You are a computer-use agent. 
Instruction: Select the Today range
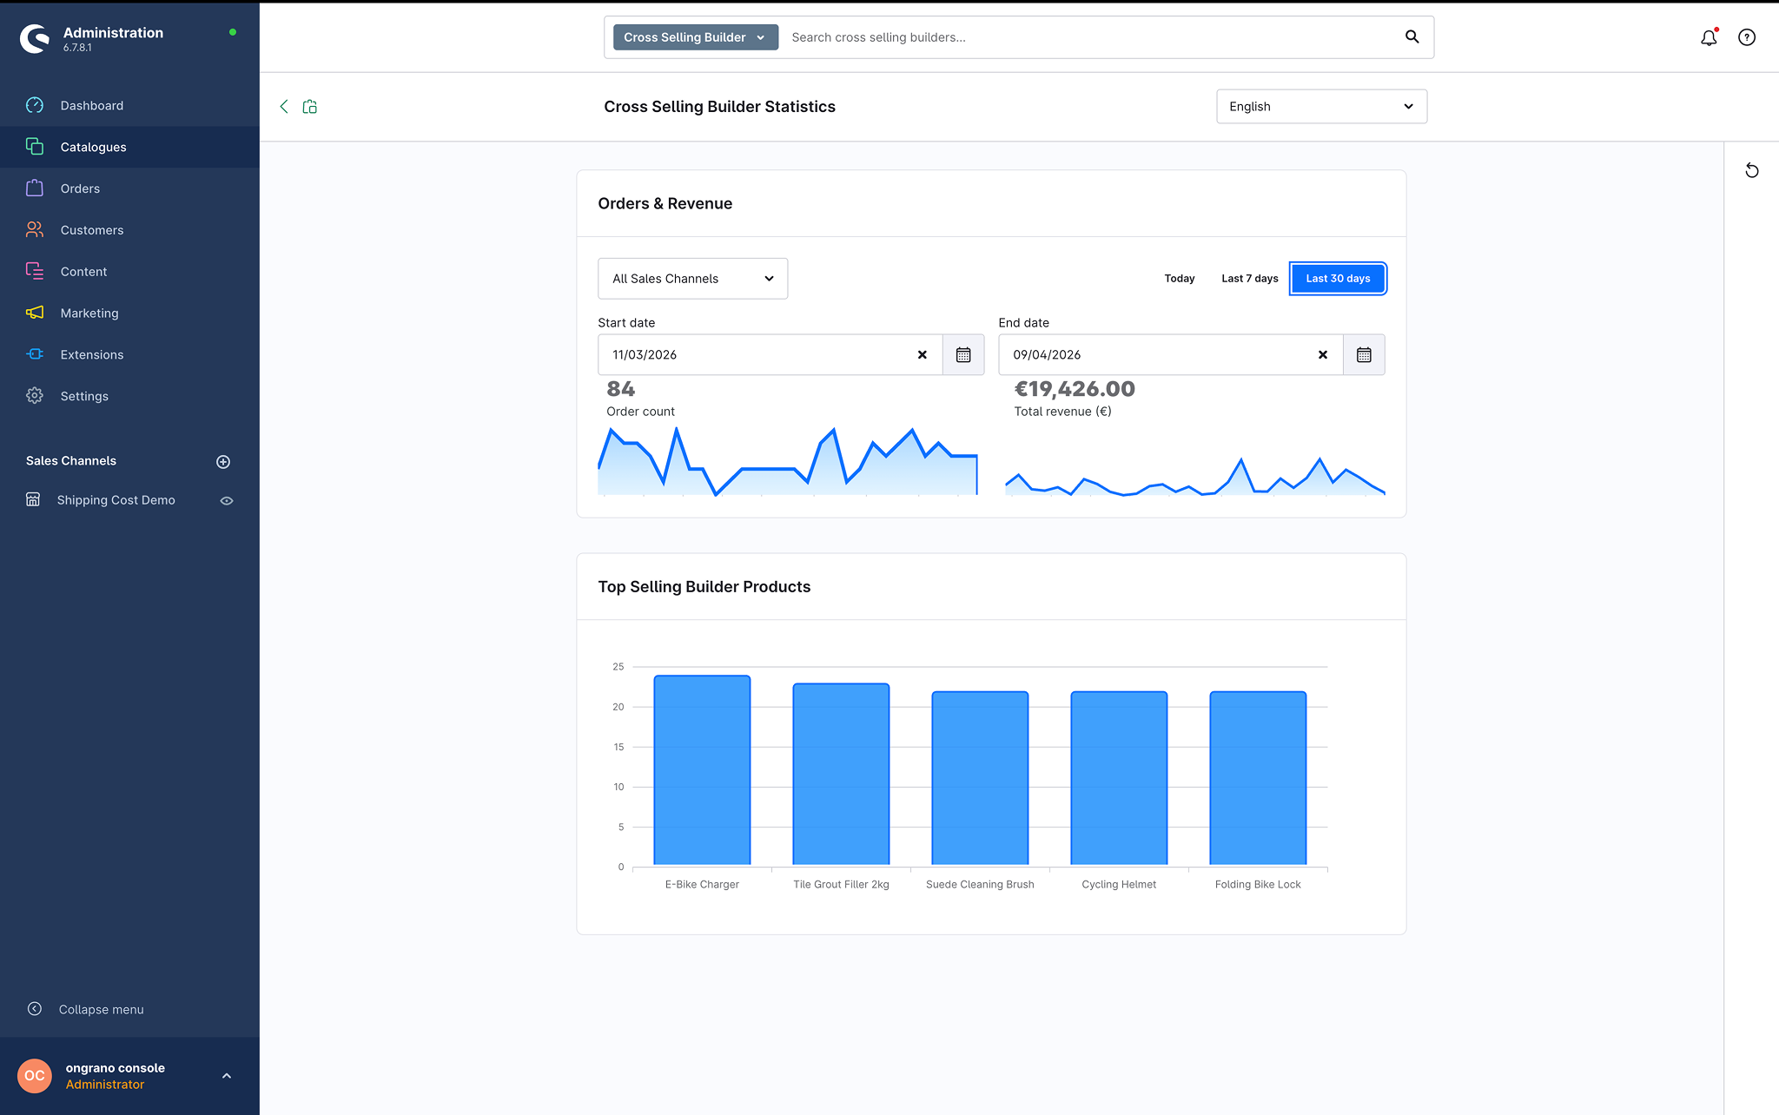pos(1180,279)
